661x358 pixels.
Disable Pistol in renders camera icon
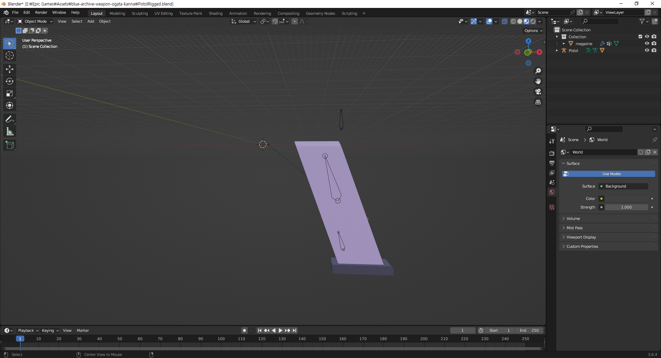[x=654, y=50]
